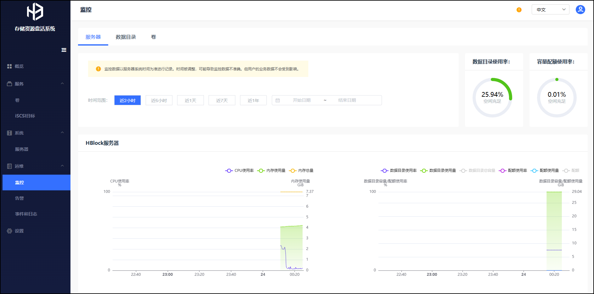594x294 pixels.
Task: Toggle 数据目录使用量 legend series
Action: [438, 171]
